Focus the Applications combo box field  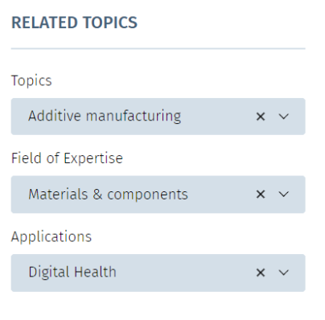158,273
